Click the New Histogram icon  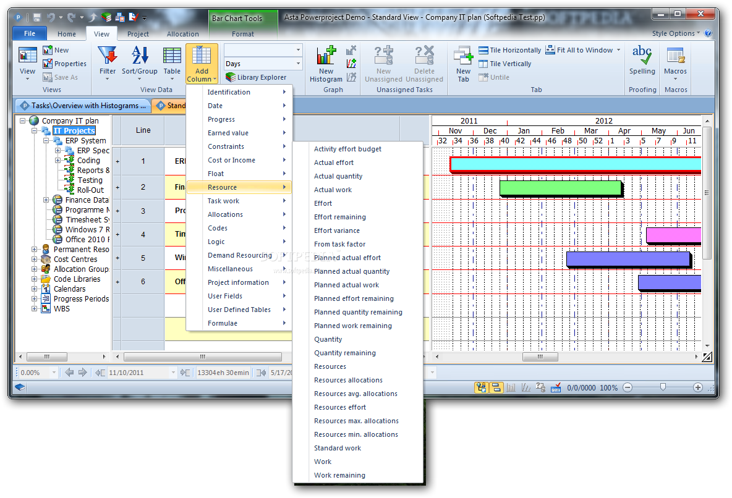click(326, 55)
